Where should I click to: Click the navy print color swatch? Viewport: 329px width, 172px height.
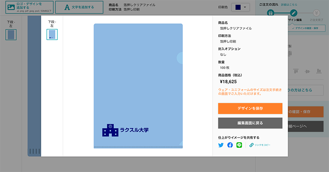pos(238,7)
